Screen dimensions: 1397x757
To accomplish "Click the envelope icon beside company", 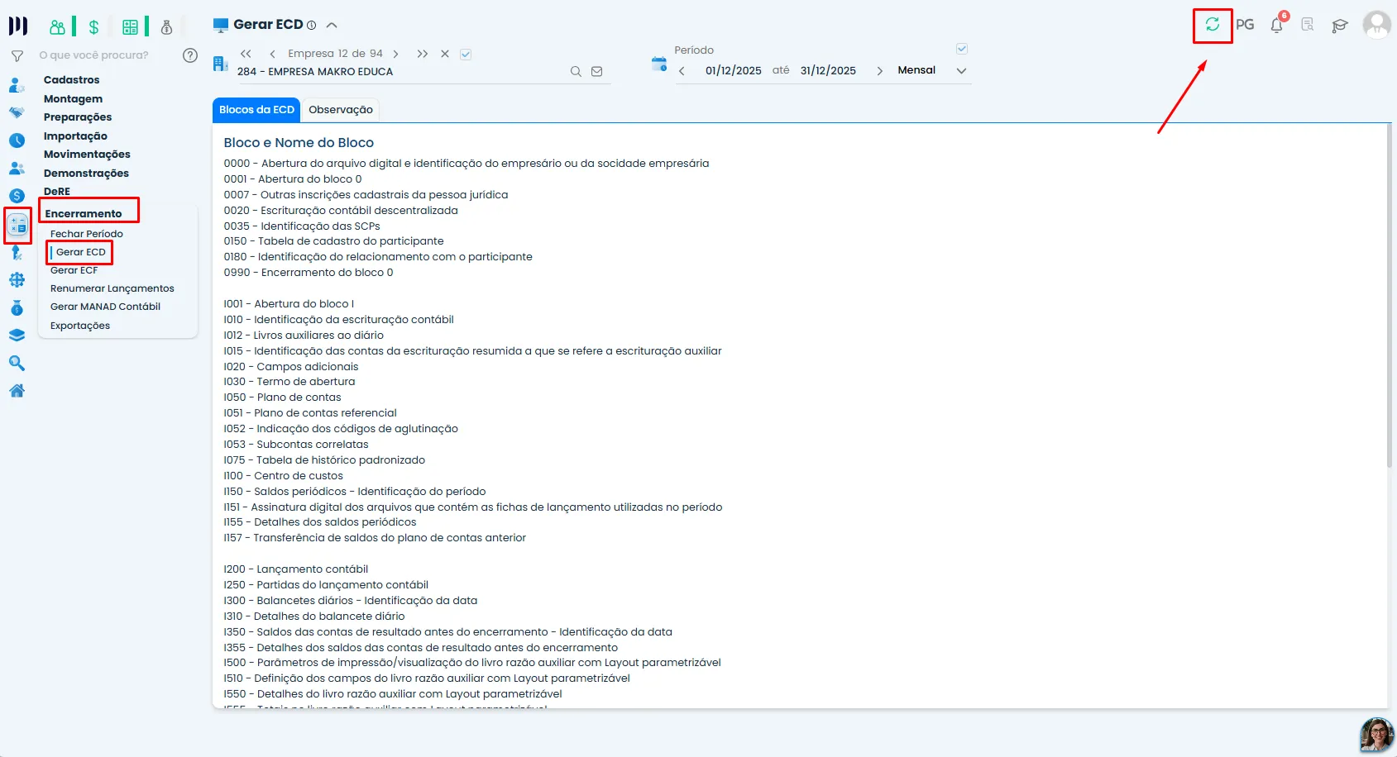I will pyautogui.click(x=597, y=72).
